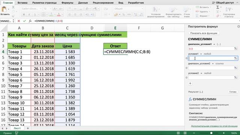Click the fill color bucket icon
Screen dimensions: 240x135
click(x=51, y=15)
